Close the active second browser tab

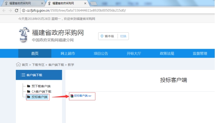click(x=85, y=3)
